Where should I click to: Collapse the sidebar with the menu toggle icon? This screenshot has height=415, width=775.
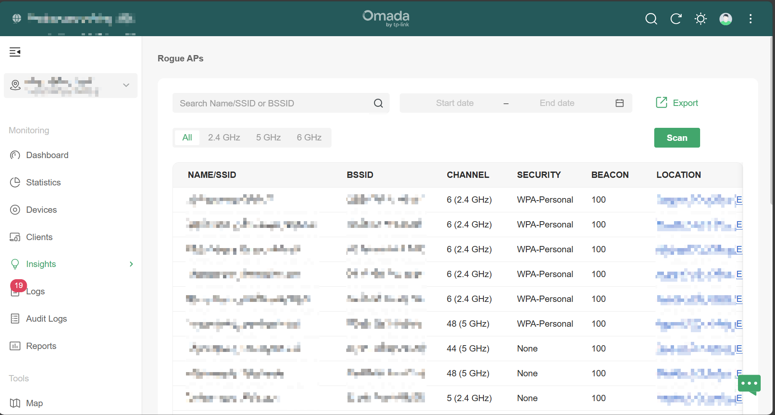pyautogui.click(x=15, y=52)
